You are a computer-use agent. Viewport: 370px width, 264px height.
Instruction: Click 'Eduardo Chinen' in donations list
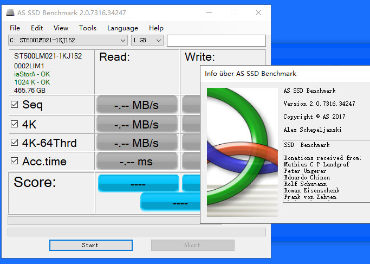point(307,177)
